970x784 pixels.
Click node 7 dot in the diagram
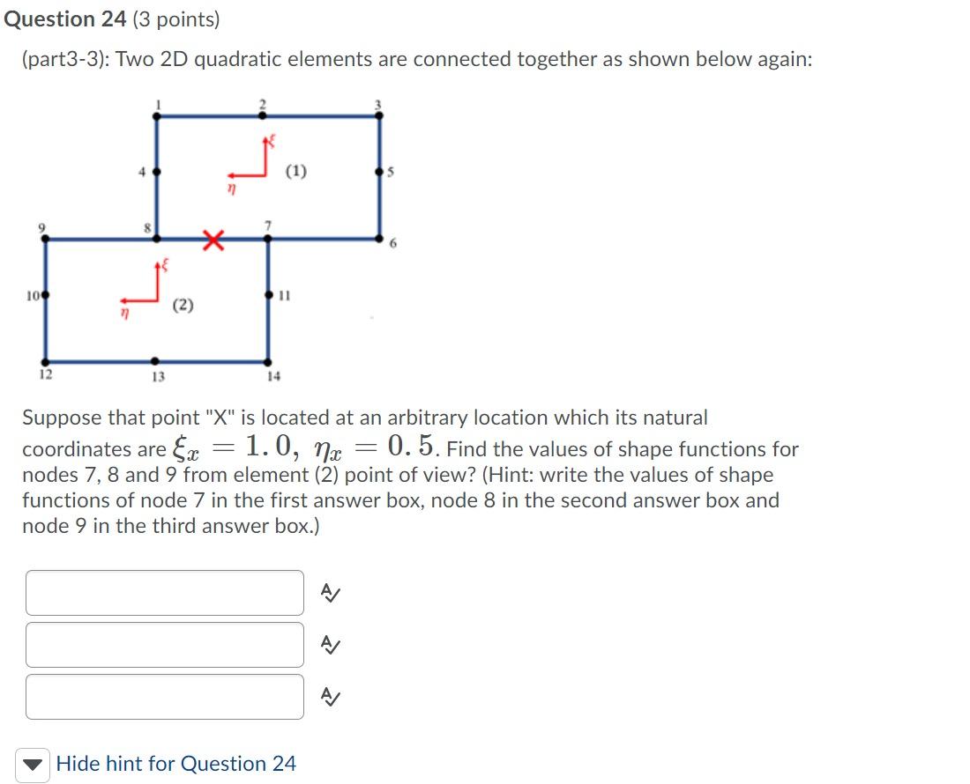[268, 239]
